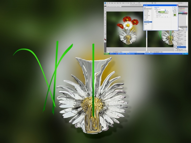Click the color spectrum ramp in Color panel
The width and height of the screenshot is (191, 143).
point(183,13)
